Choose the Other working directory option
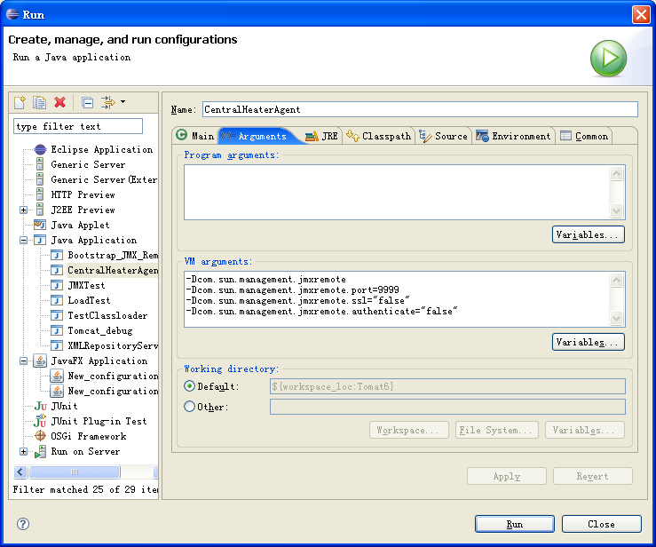 pos(189,407)
